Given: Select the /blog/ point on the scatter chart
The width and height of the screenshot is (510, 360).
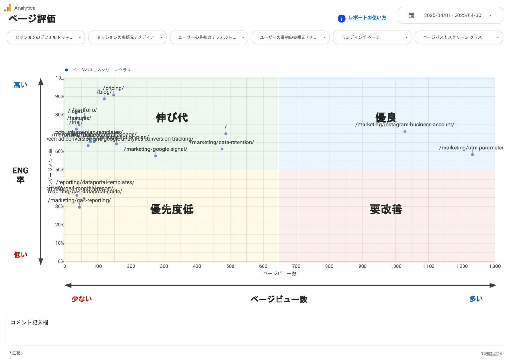Looking at the screenshot, I should (104, 99).
